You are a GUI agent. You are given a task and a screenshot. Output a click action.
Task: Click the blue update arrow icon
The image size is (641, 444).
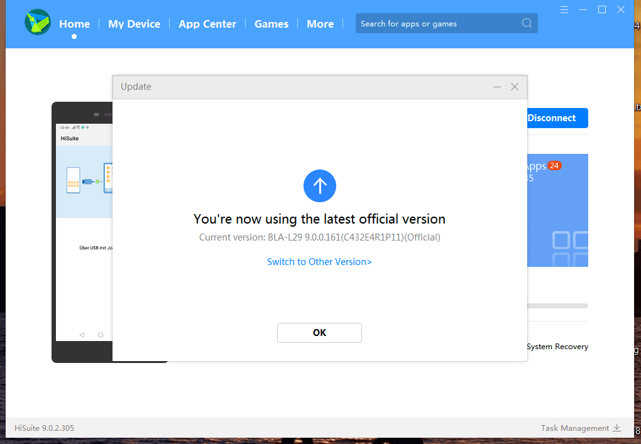pyautogui.click(x=320, y=186)
